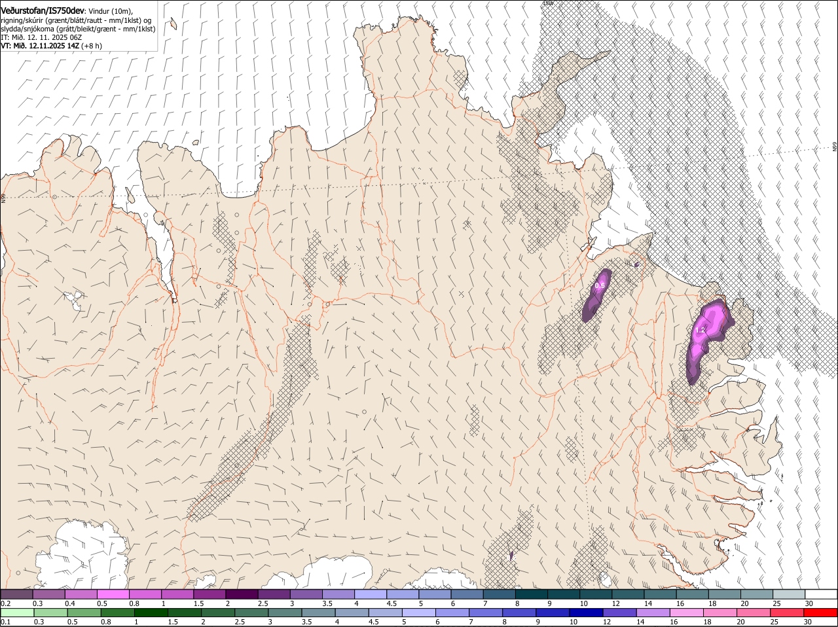Click the darkest purple snow swatch labeled 2
Image resolution: width=838 pixels, height=627 pixels.
coord(241,594)
